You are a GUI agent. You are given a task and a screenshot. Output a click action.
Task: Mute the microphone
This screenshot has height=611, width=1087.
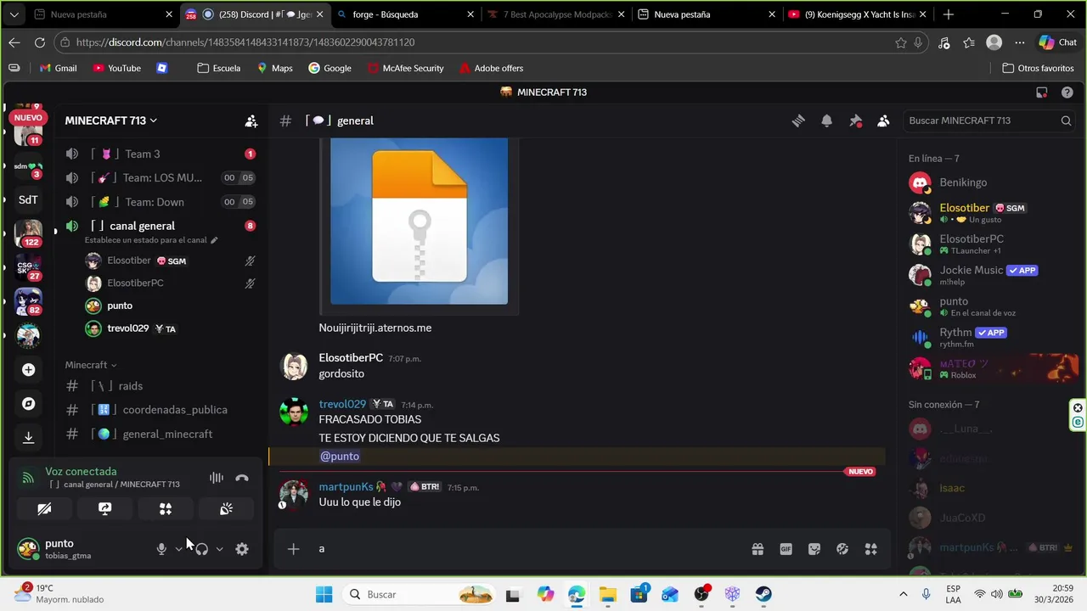pos(161,549)
